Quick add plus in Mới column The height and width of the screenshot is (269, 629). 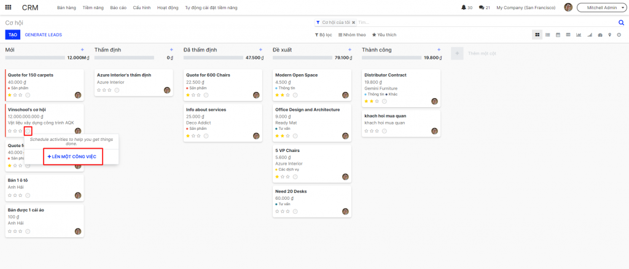tap(82, 50)
